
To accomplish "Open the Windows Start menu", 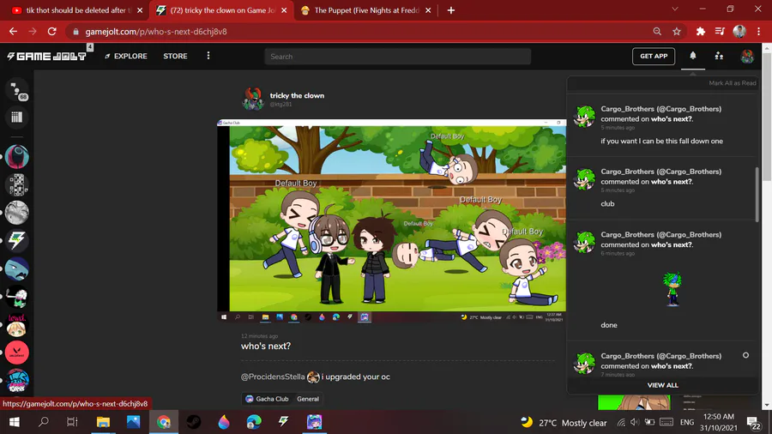I will (x=14, y=422).
